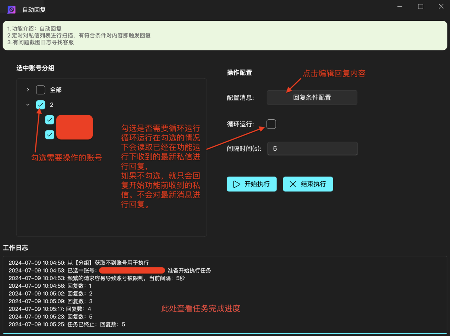Uncheck the group 2 checkbox
Viewport: 450px width, 336px height.
coord(41,105)
